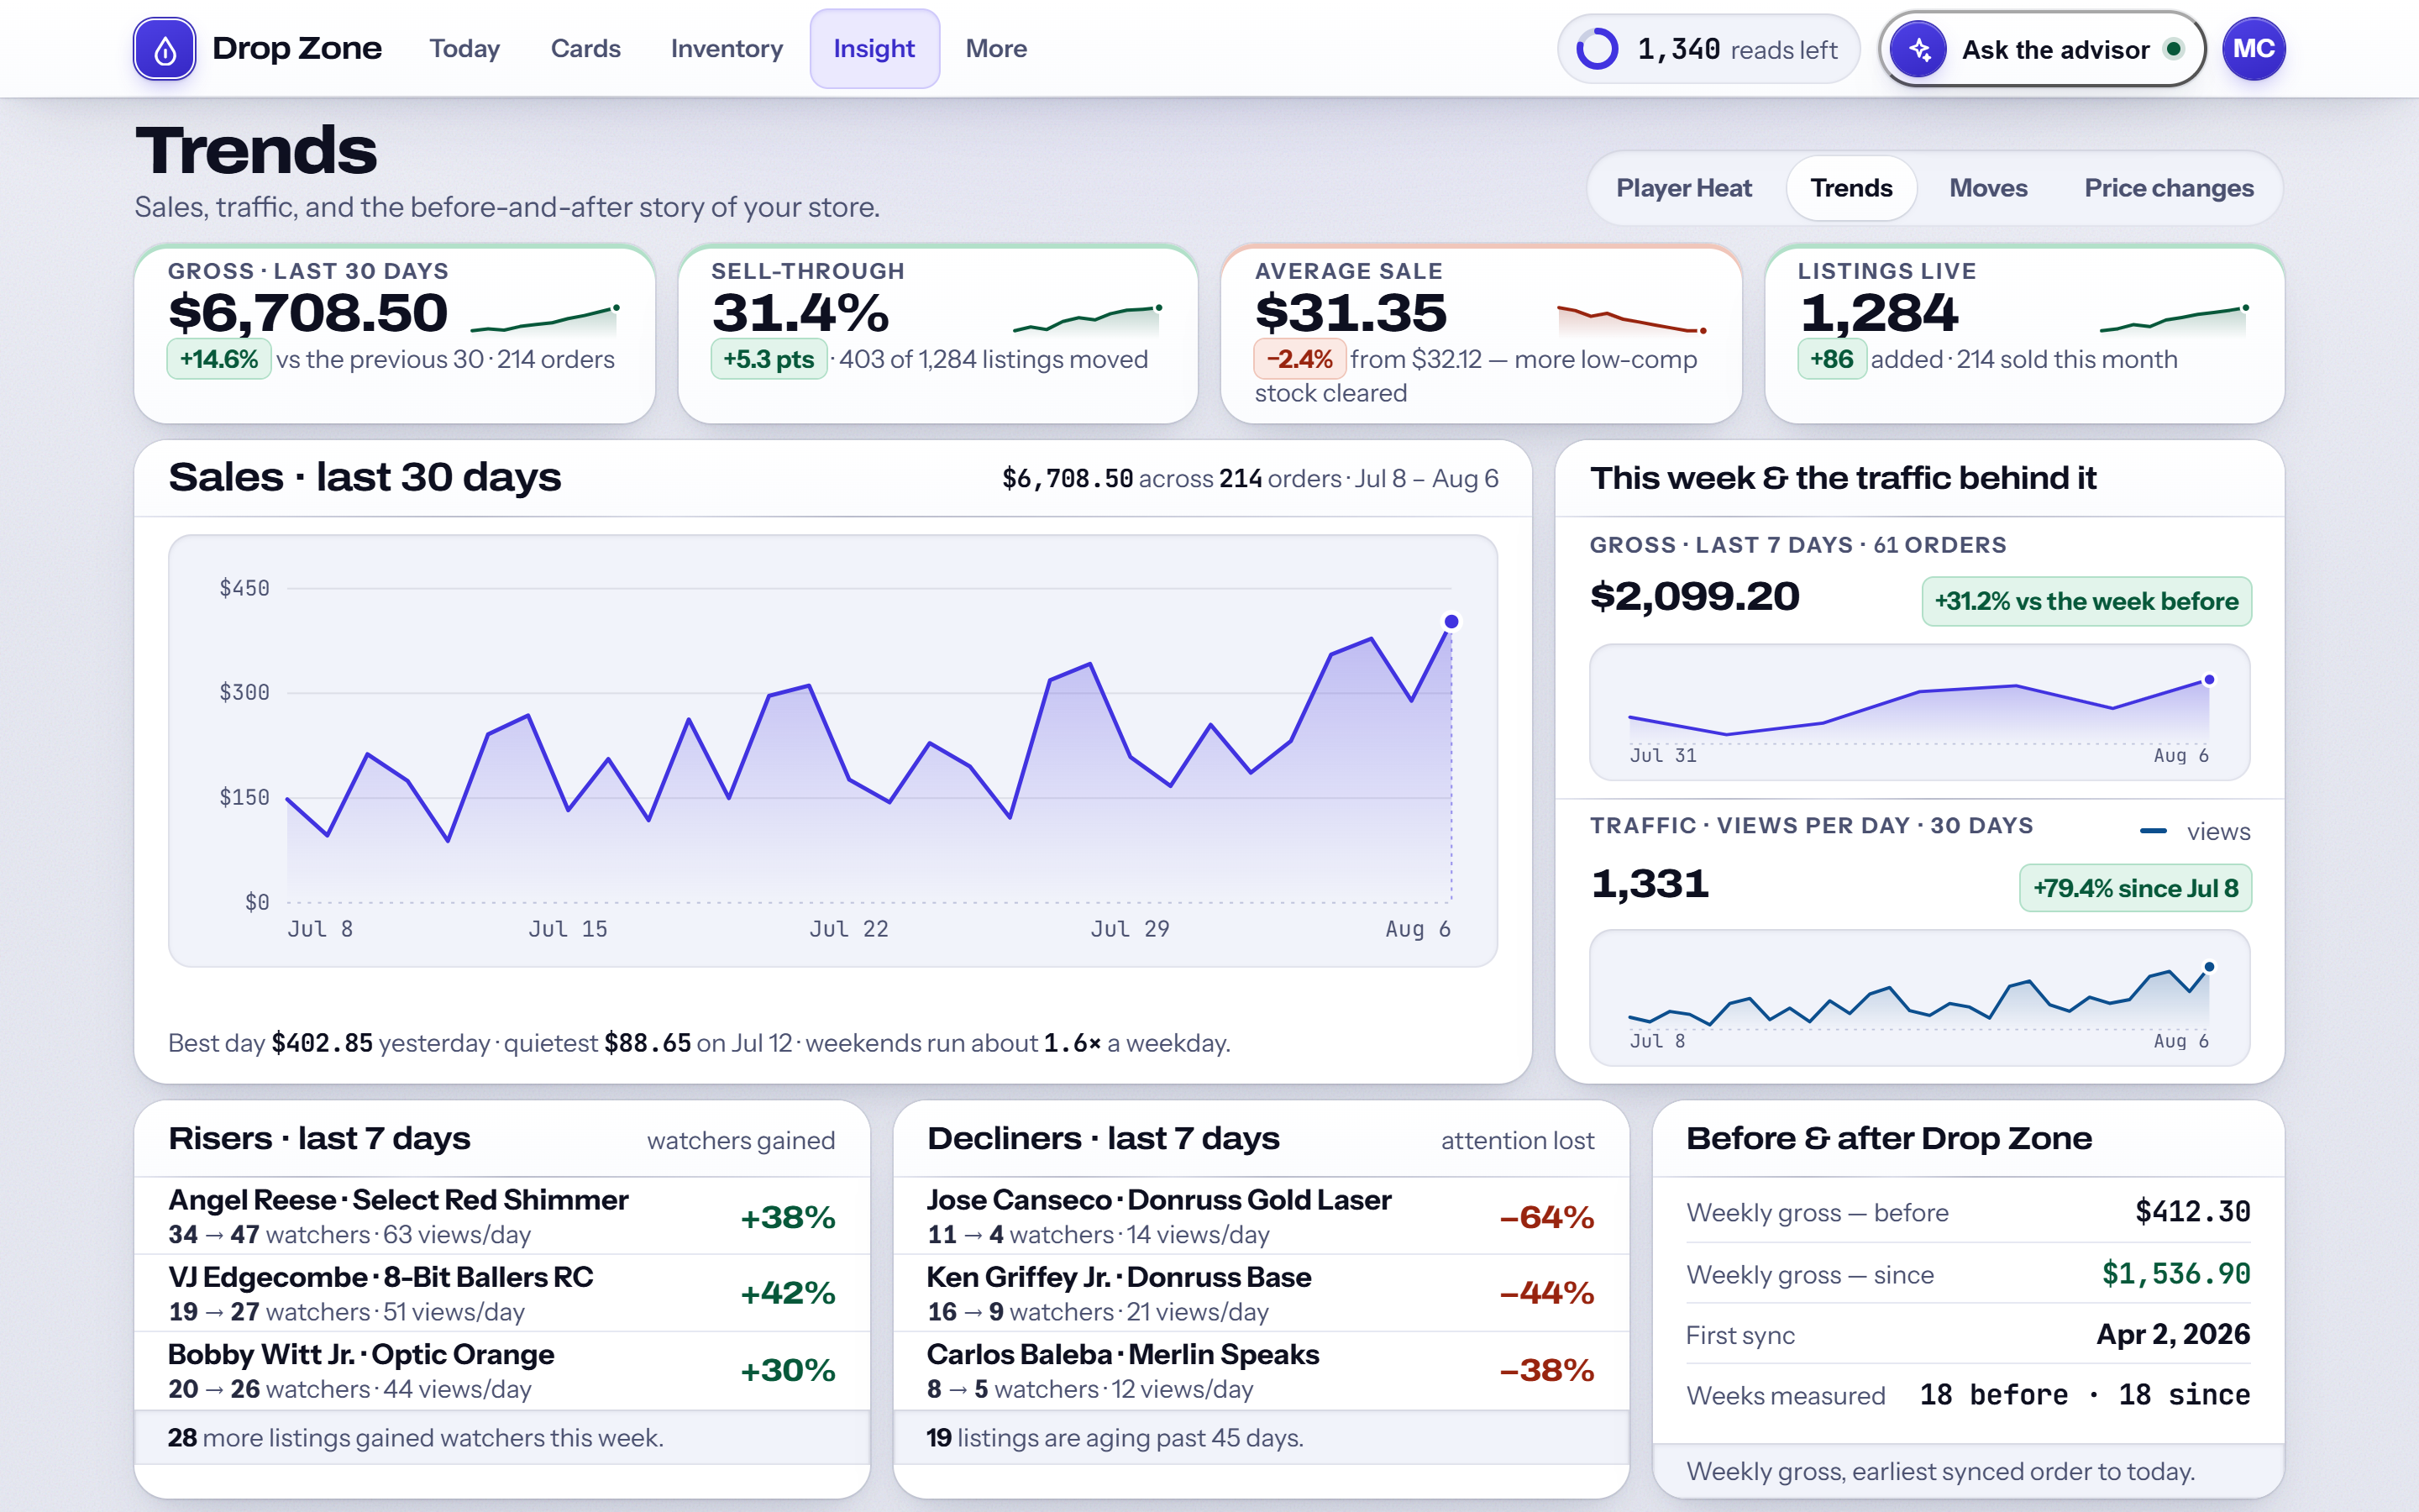Click the Sales last 30 days heading
The width and height of the screenshot is (2419, 1512).
click(365, 477)
